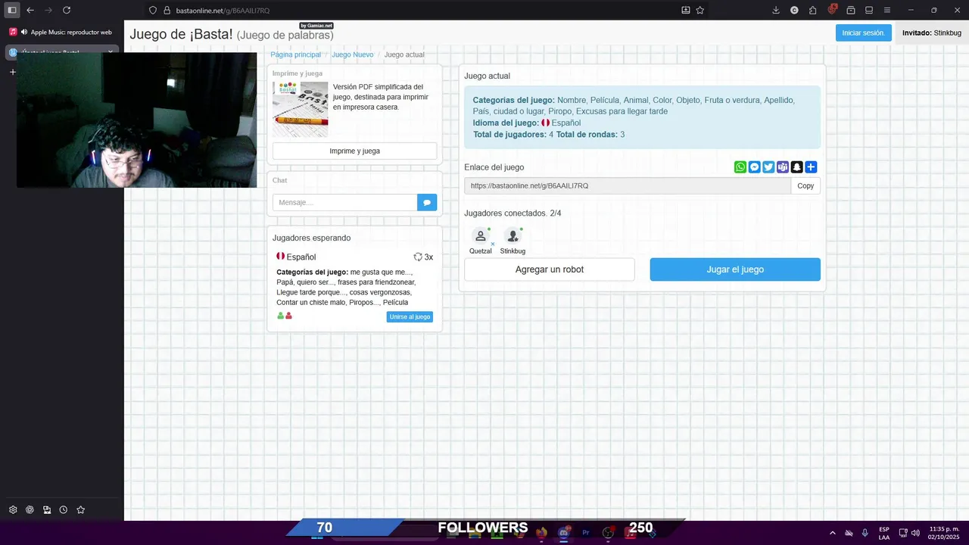
Task: Click the site security padlock icon
Action: coord(167,11)
